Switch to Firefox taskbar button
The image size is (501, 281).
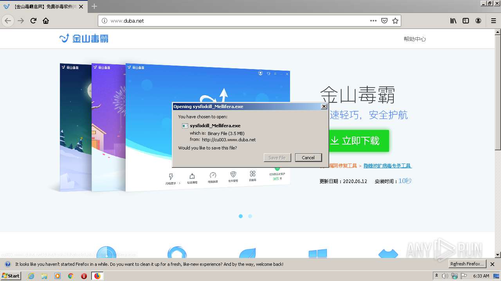pos(97,276)
